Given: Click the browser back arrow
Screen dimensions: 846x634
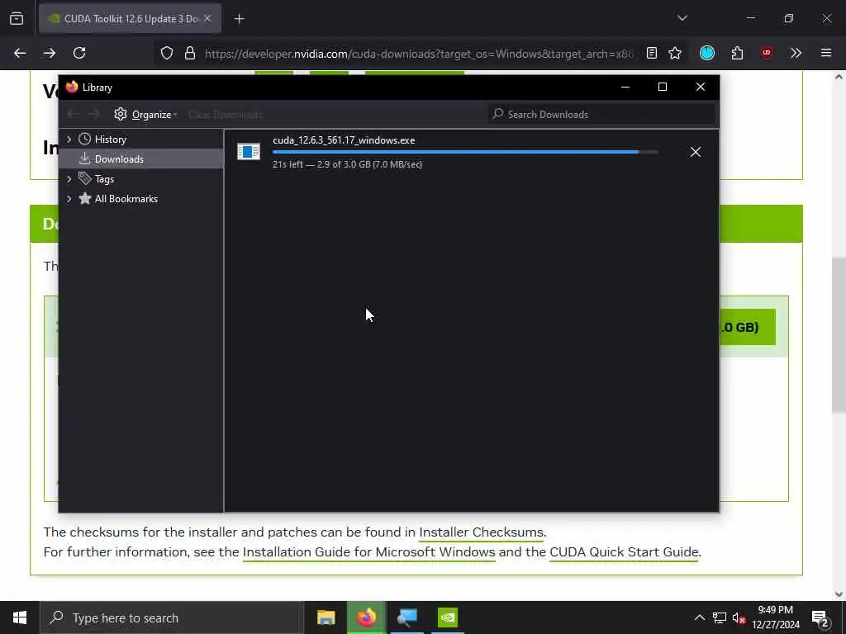Looking at the screenshot, I should 20,53.
